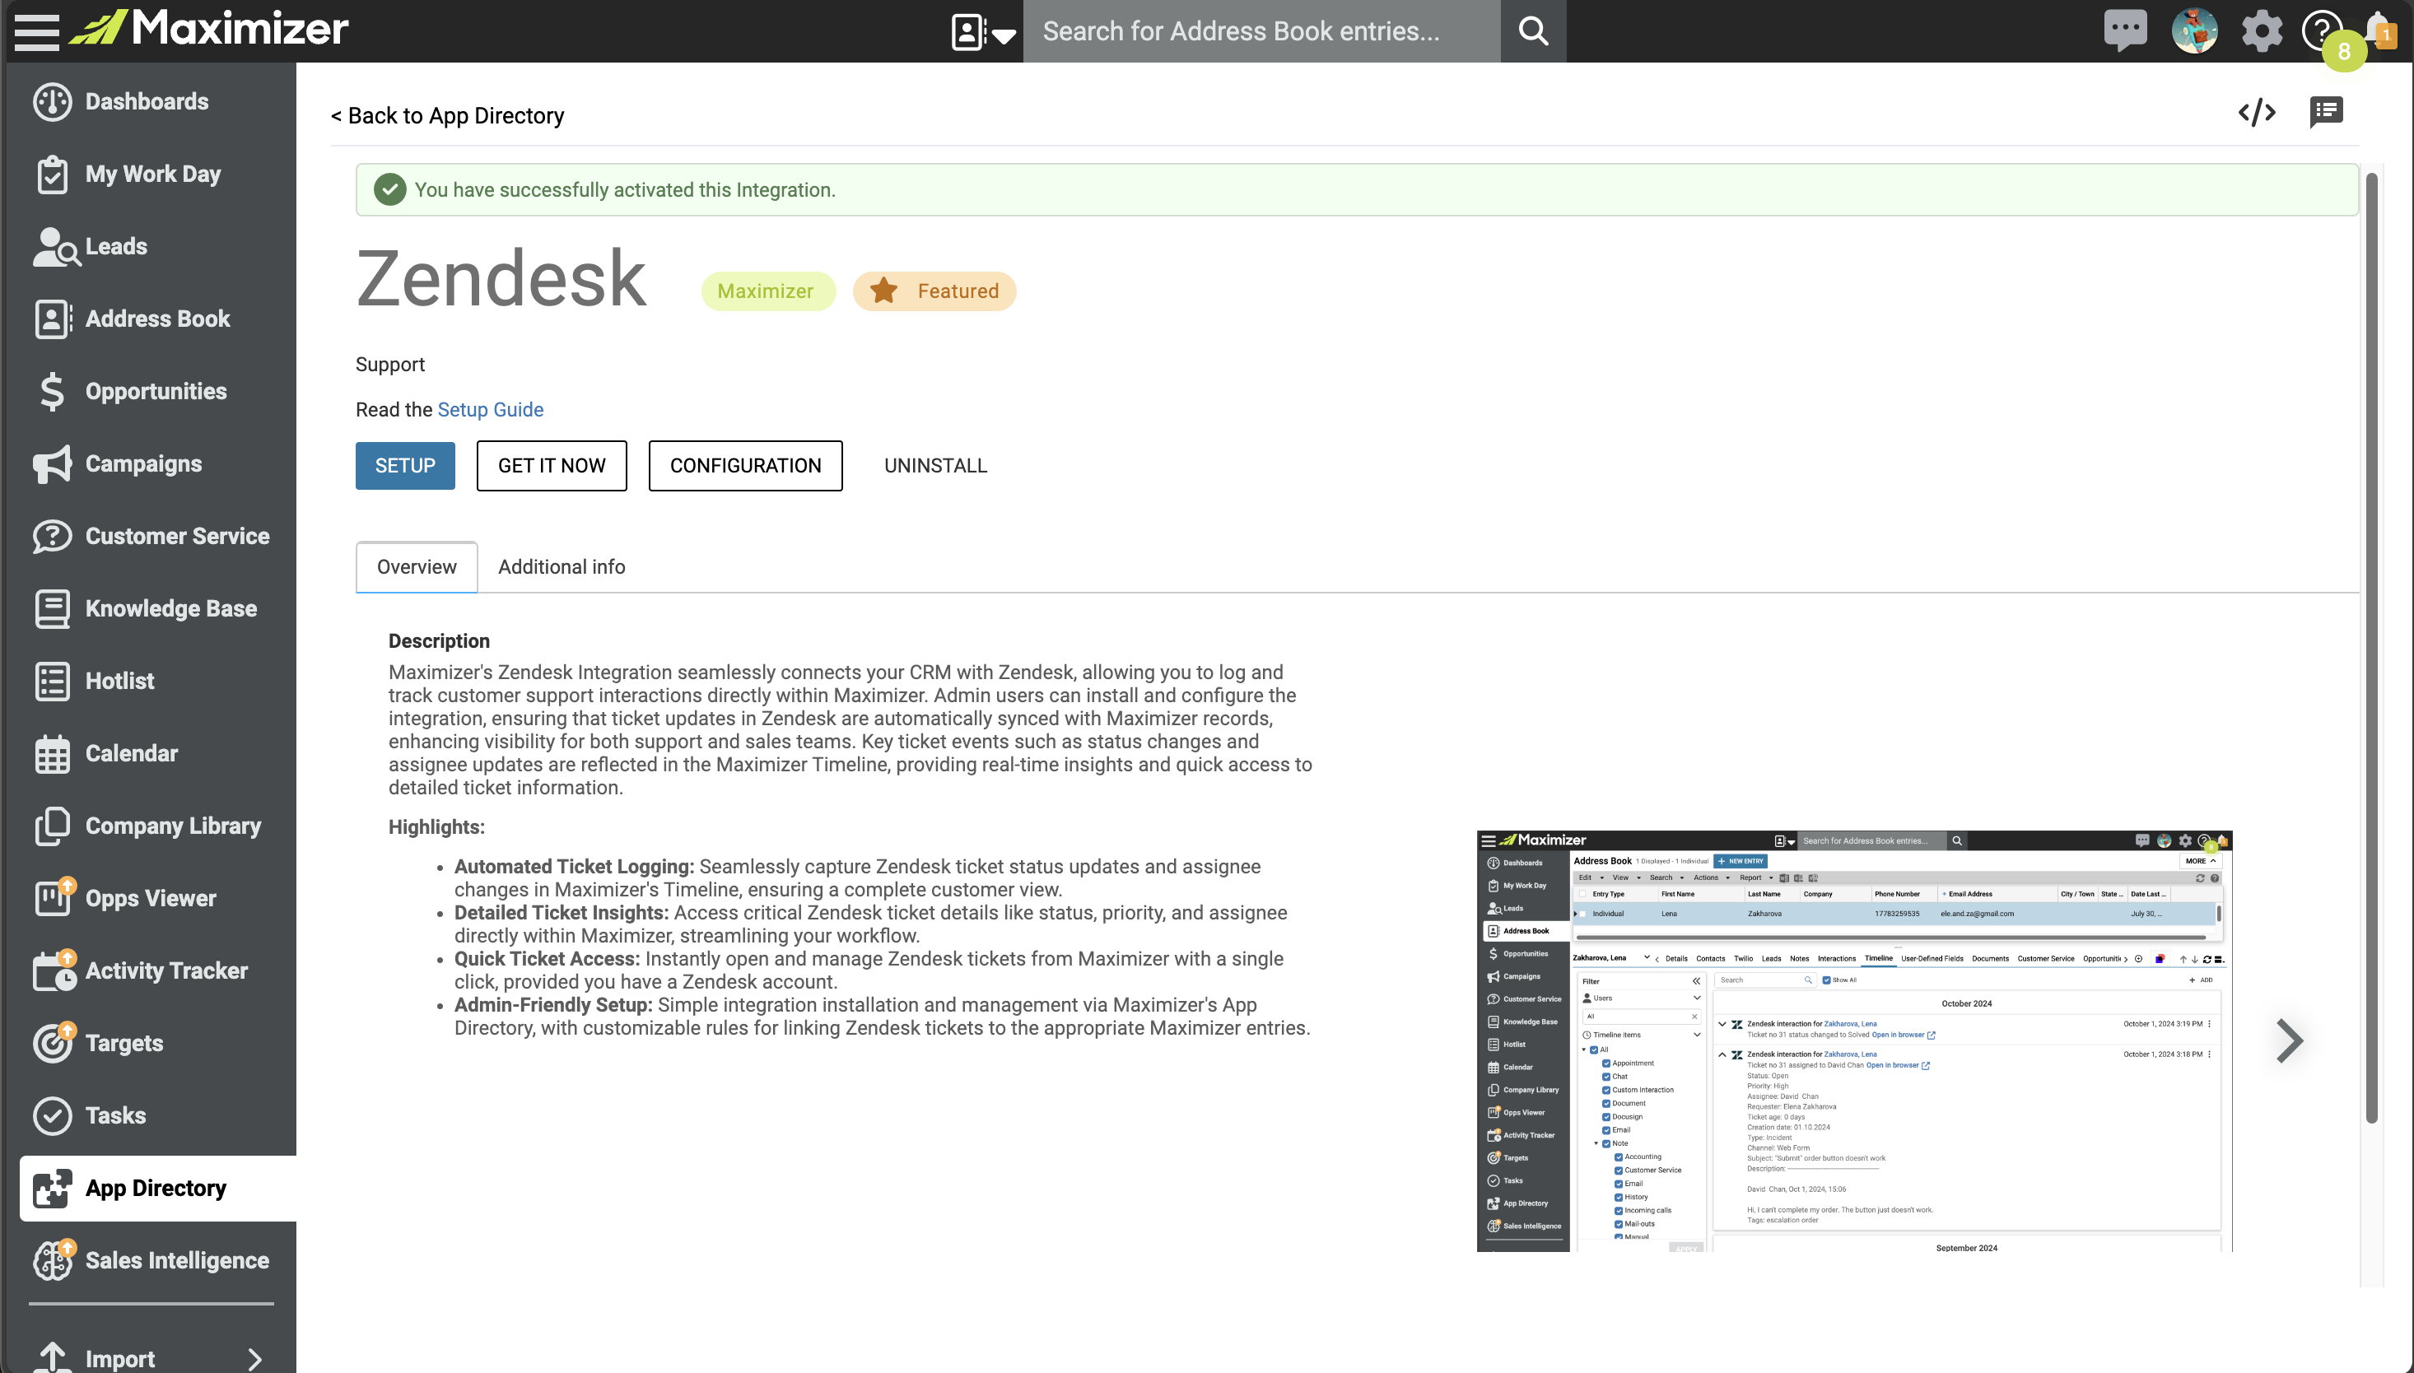Expand the Import submenu chevron
The height and width of the screenshot is (1373, 2414).
[x=254, y=1359]
